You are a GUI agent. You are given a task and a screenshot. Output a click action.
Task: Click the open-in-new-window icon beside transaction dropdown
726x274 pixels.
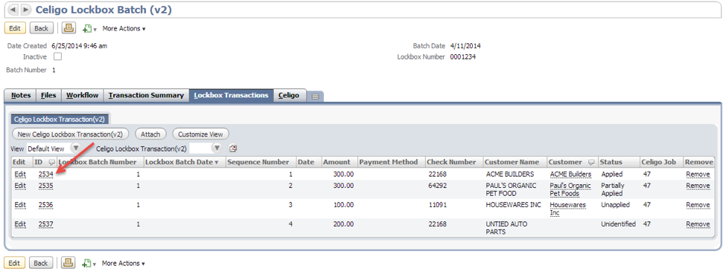233,149
